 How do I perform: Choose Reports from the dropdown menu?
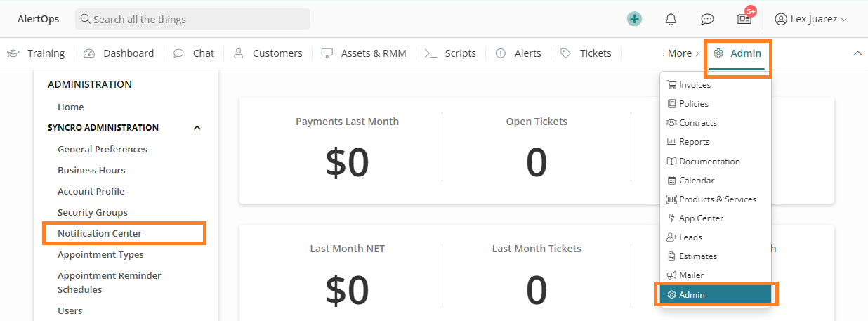694,142
